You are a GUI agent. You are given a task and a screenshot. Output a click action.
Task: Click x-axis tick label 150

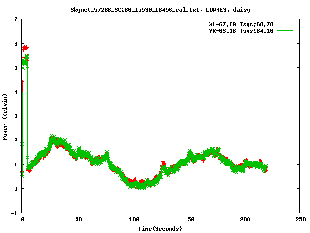click(x=189, y=219)
